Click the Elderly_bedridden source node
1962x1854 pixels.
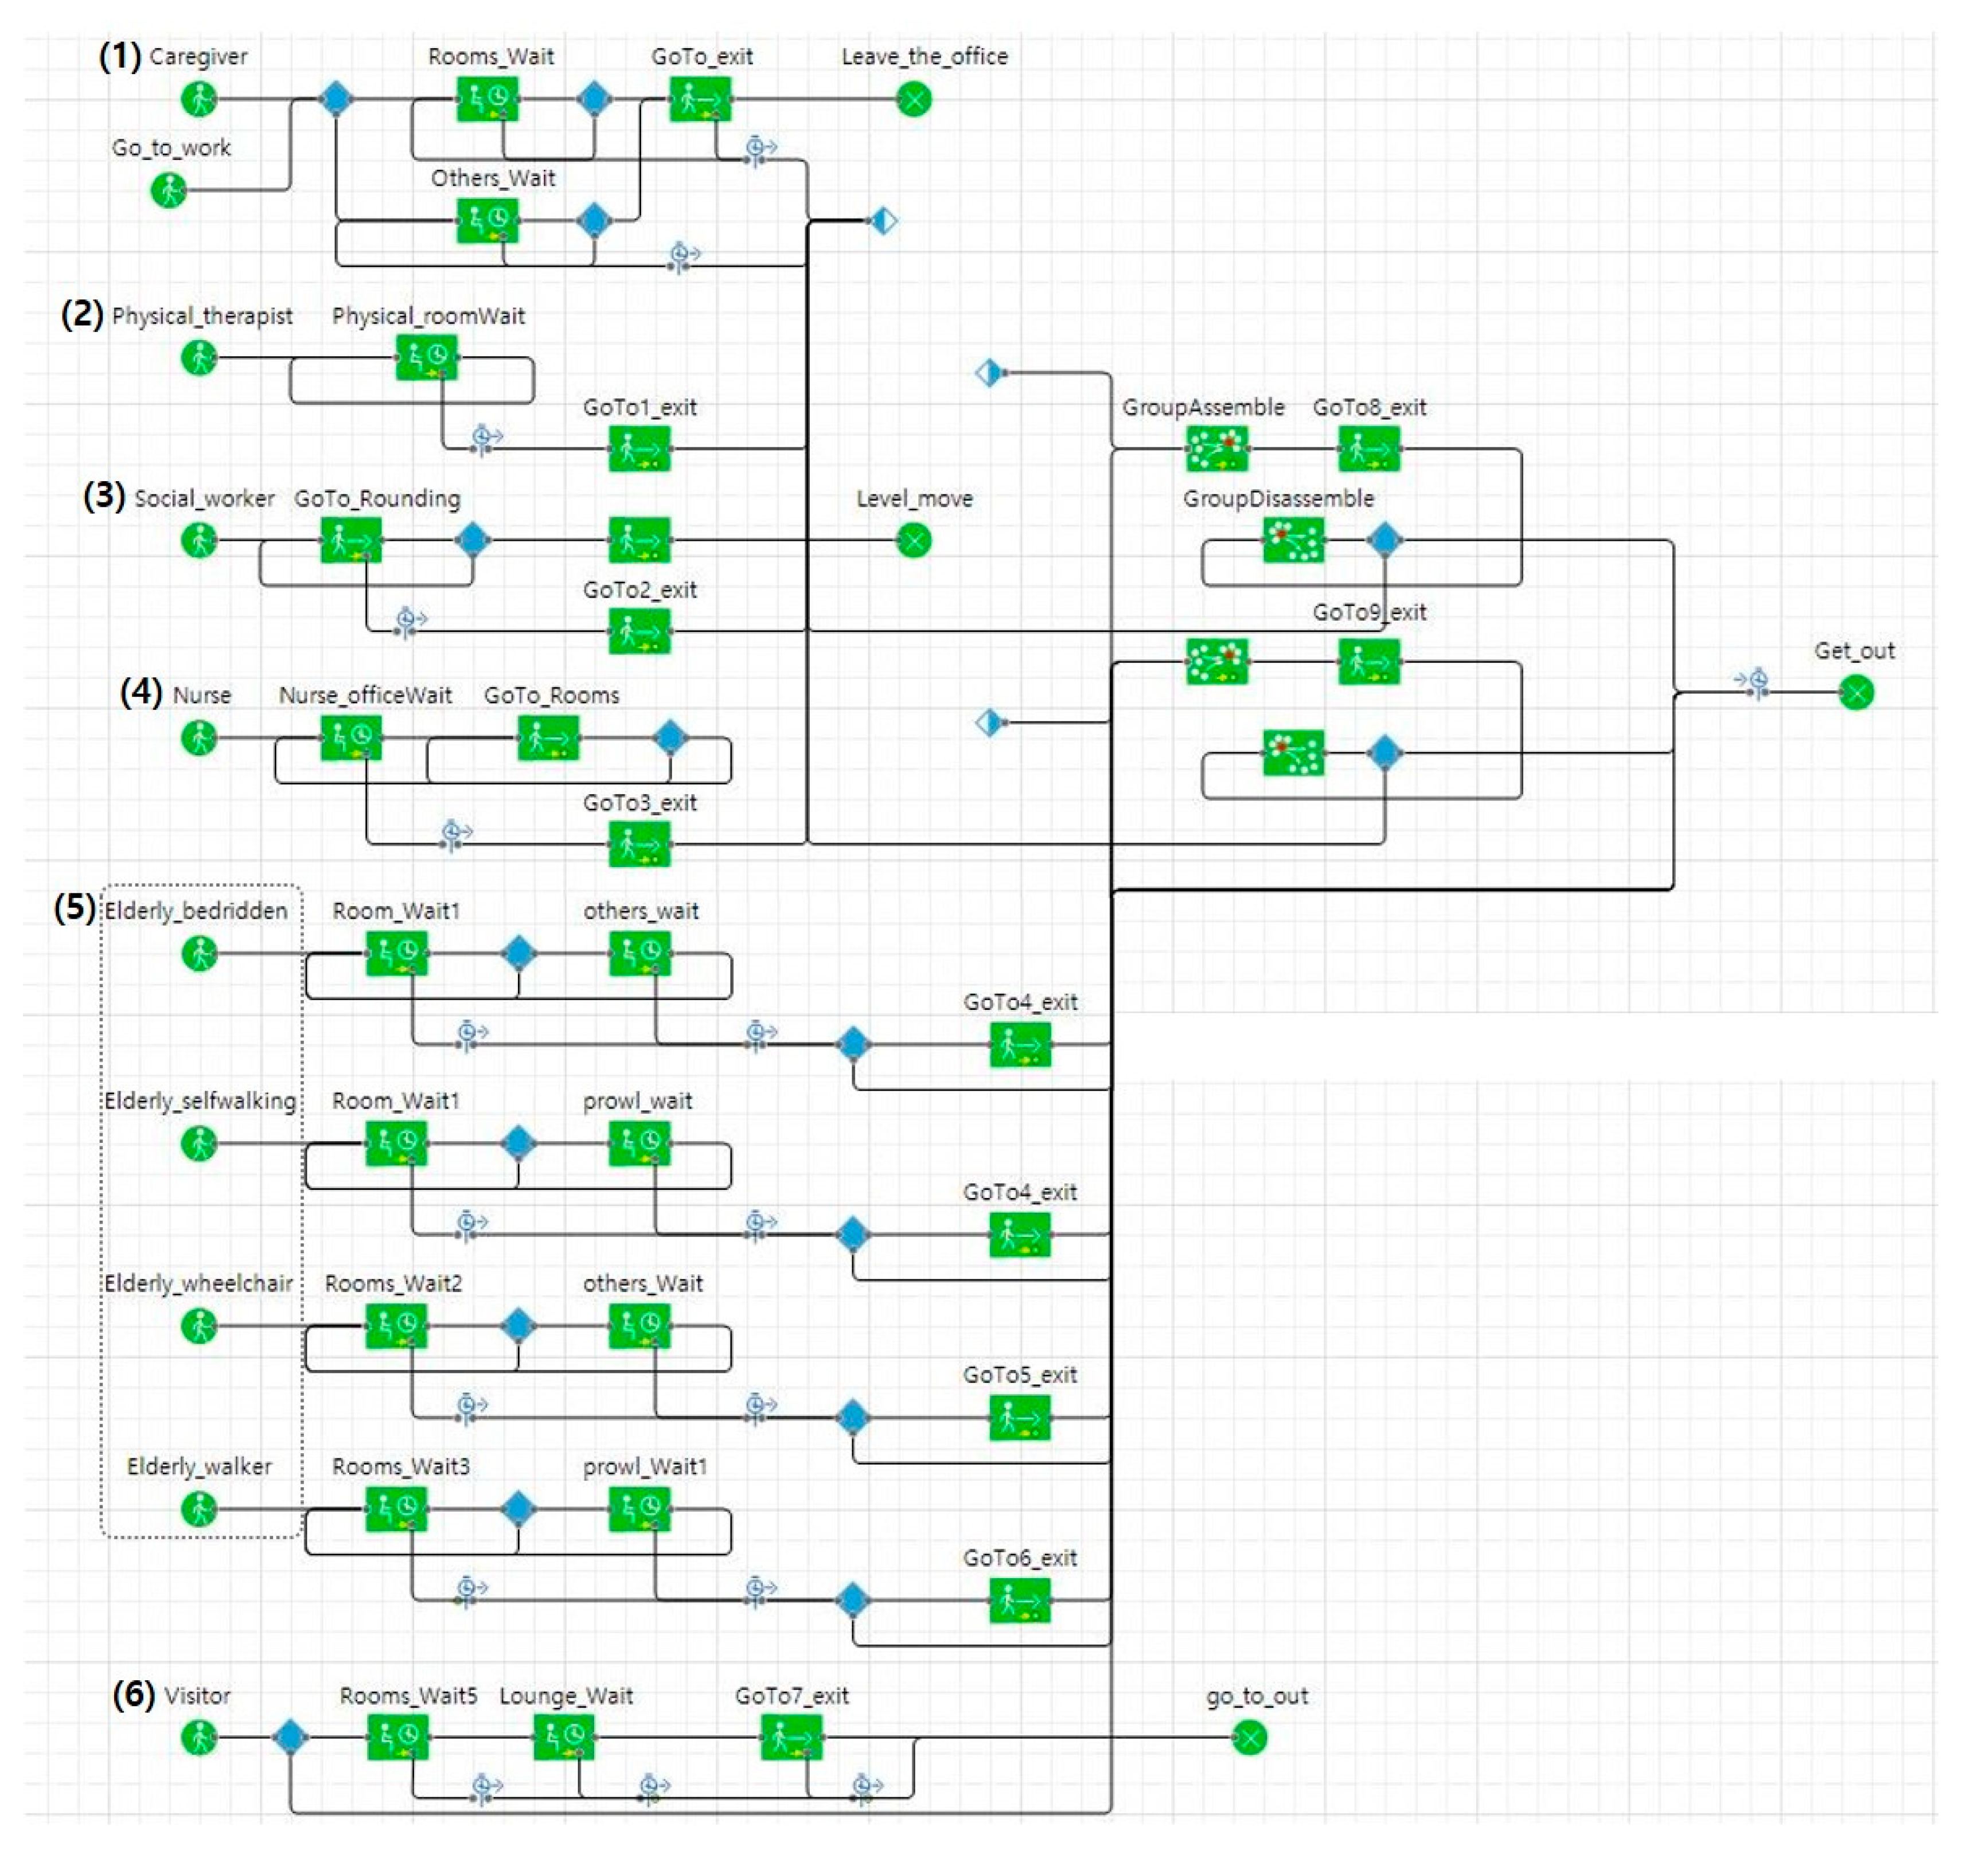(198, 954)
